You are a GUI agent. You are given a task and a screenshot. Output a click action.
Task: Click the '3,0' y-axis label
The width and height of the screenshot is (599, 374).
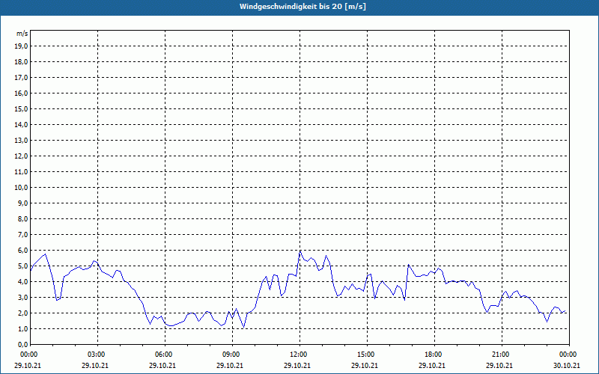click(22, 297)
